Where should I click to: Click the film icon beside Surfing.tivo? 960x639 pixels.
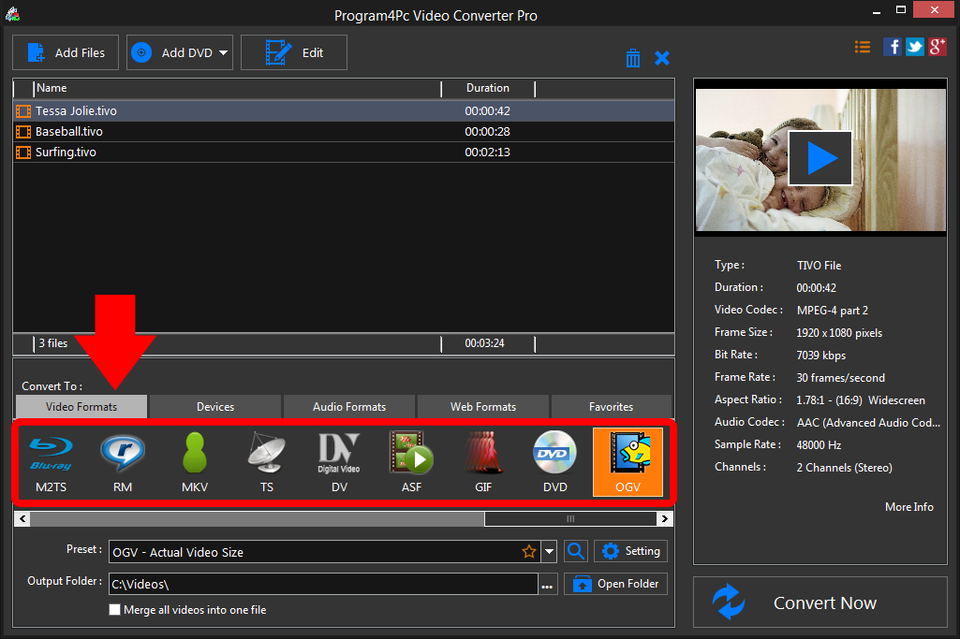pos(23,152)
